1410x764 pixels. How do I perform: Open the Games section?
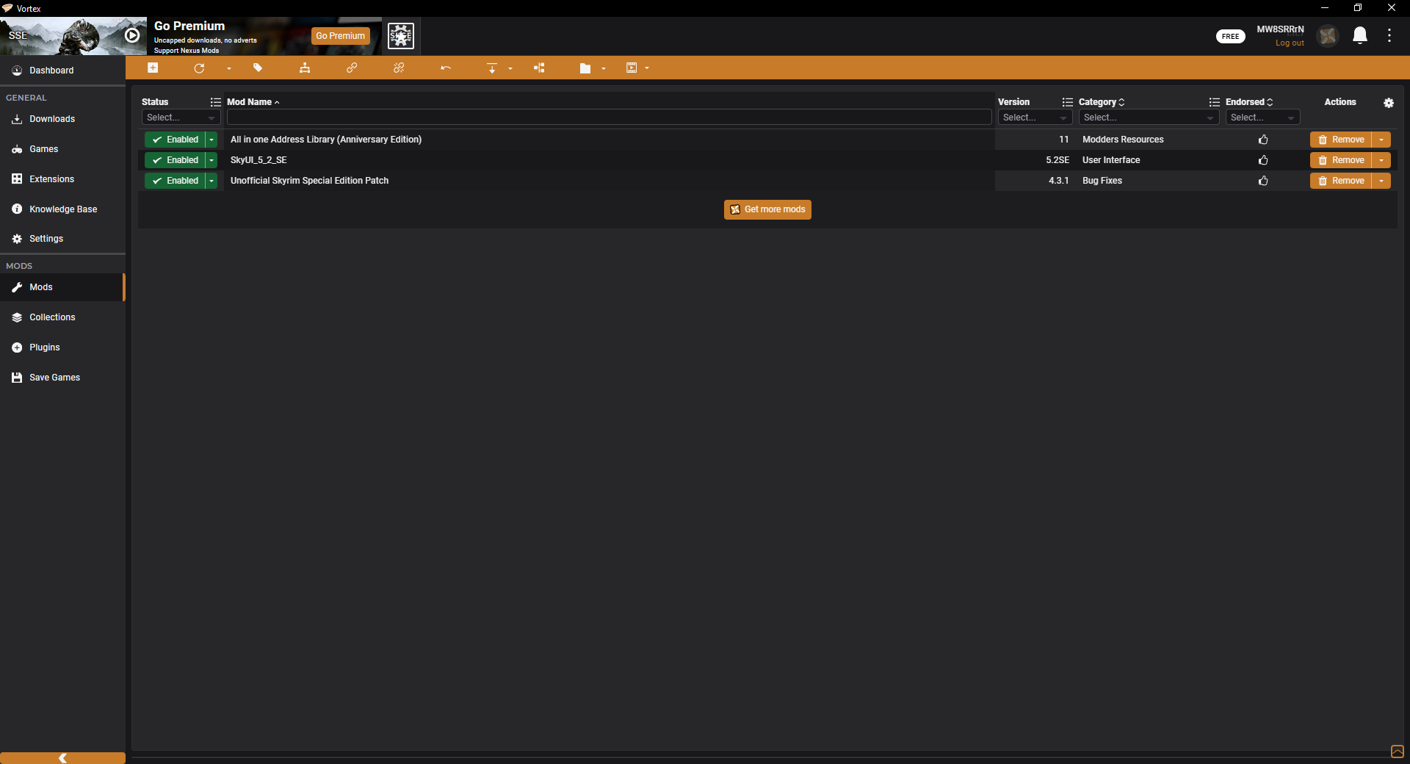(x=62, y=149)
